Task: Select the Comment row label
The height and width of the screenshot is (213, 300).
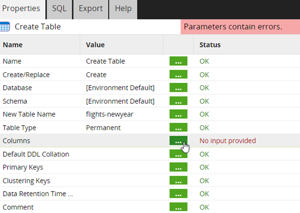Action: [18, 207]
